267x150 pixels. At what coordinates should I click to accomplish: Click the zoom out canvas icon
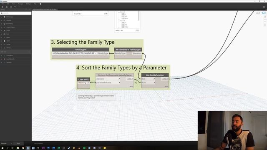(x=265, y=22)
